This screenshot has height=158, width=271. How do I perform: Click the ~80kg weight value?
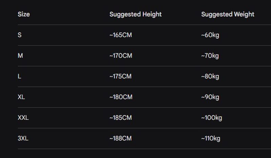[210, 76]
